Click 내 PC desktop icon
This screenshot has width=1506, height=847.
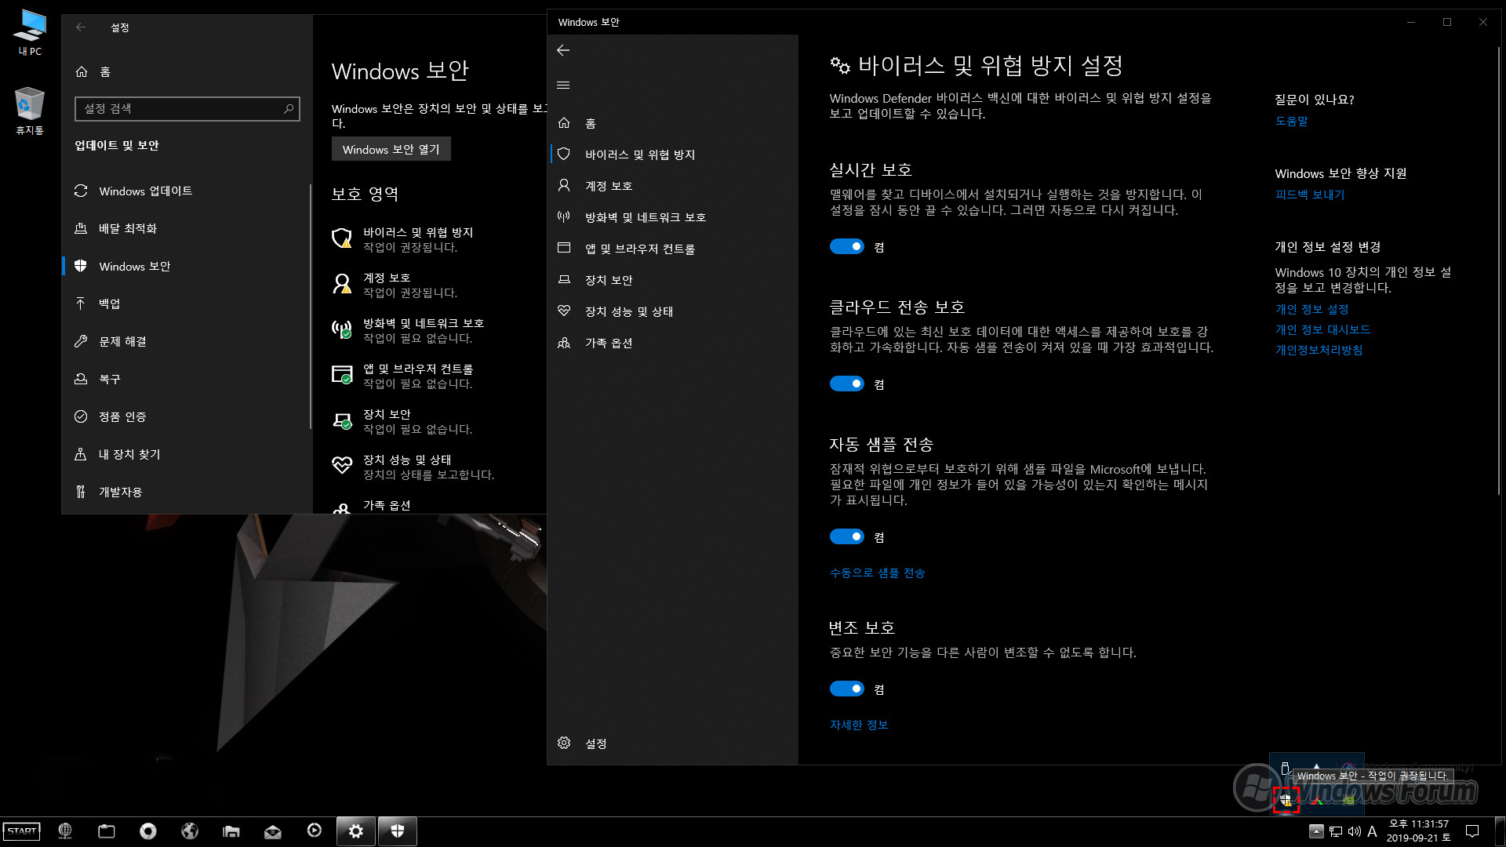point(30,33)
